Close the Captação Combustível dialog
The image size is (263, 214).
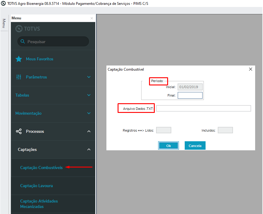tap(251, 69)
